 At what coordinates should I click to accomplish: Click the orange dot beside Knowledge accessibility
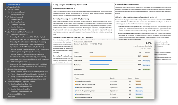76,81
